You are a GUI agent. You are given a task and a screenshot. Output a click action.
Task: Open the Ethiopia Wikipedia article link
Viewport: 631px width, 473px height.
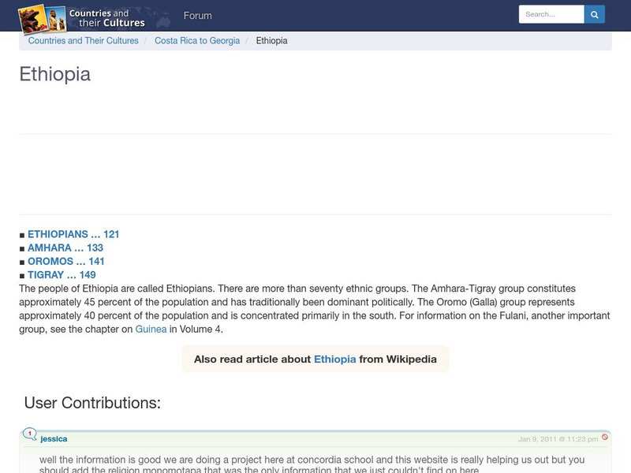coord(334,359)
